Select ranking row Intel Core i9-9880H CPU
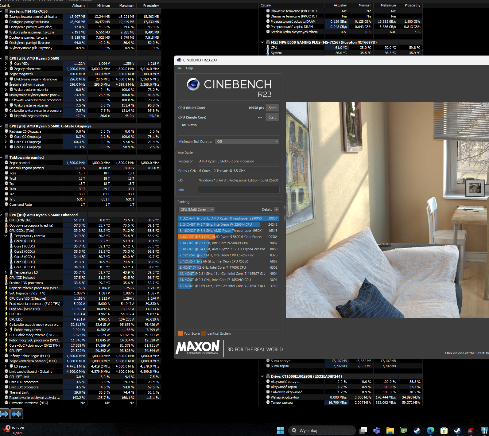The width and height of the screenshot is (489, 436). click(228, 243)
